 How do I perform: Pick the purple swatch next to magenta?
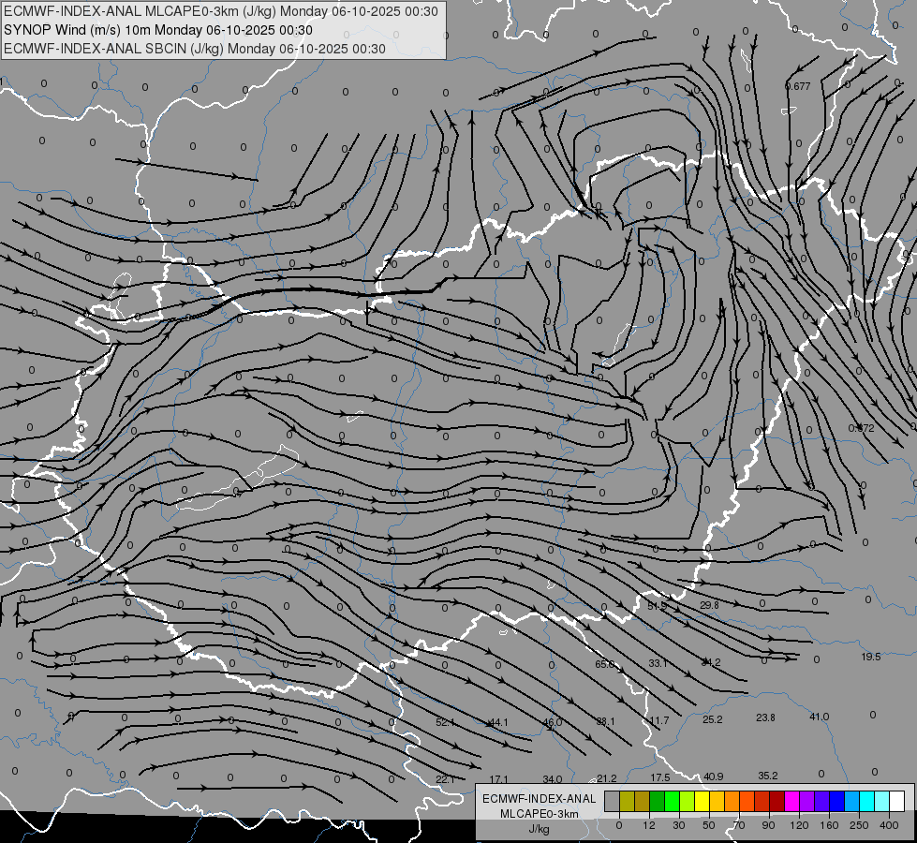[807, 801]
